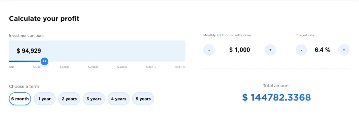Screen dimensions: 359x117
Task: Select the 1 year term
Action: [44, 99]
